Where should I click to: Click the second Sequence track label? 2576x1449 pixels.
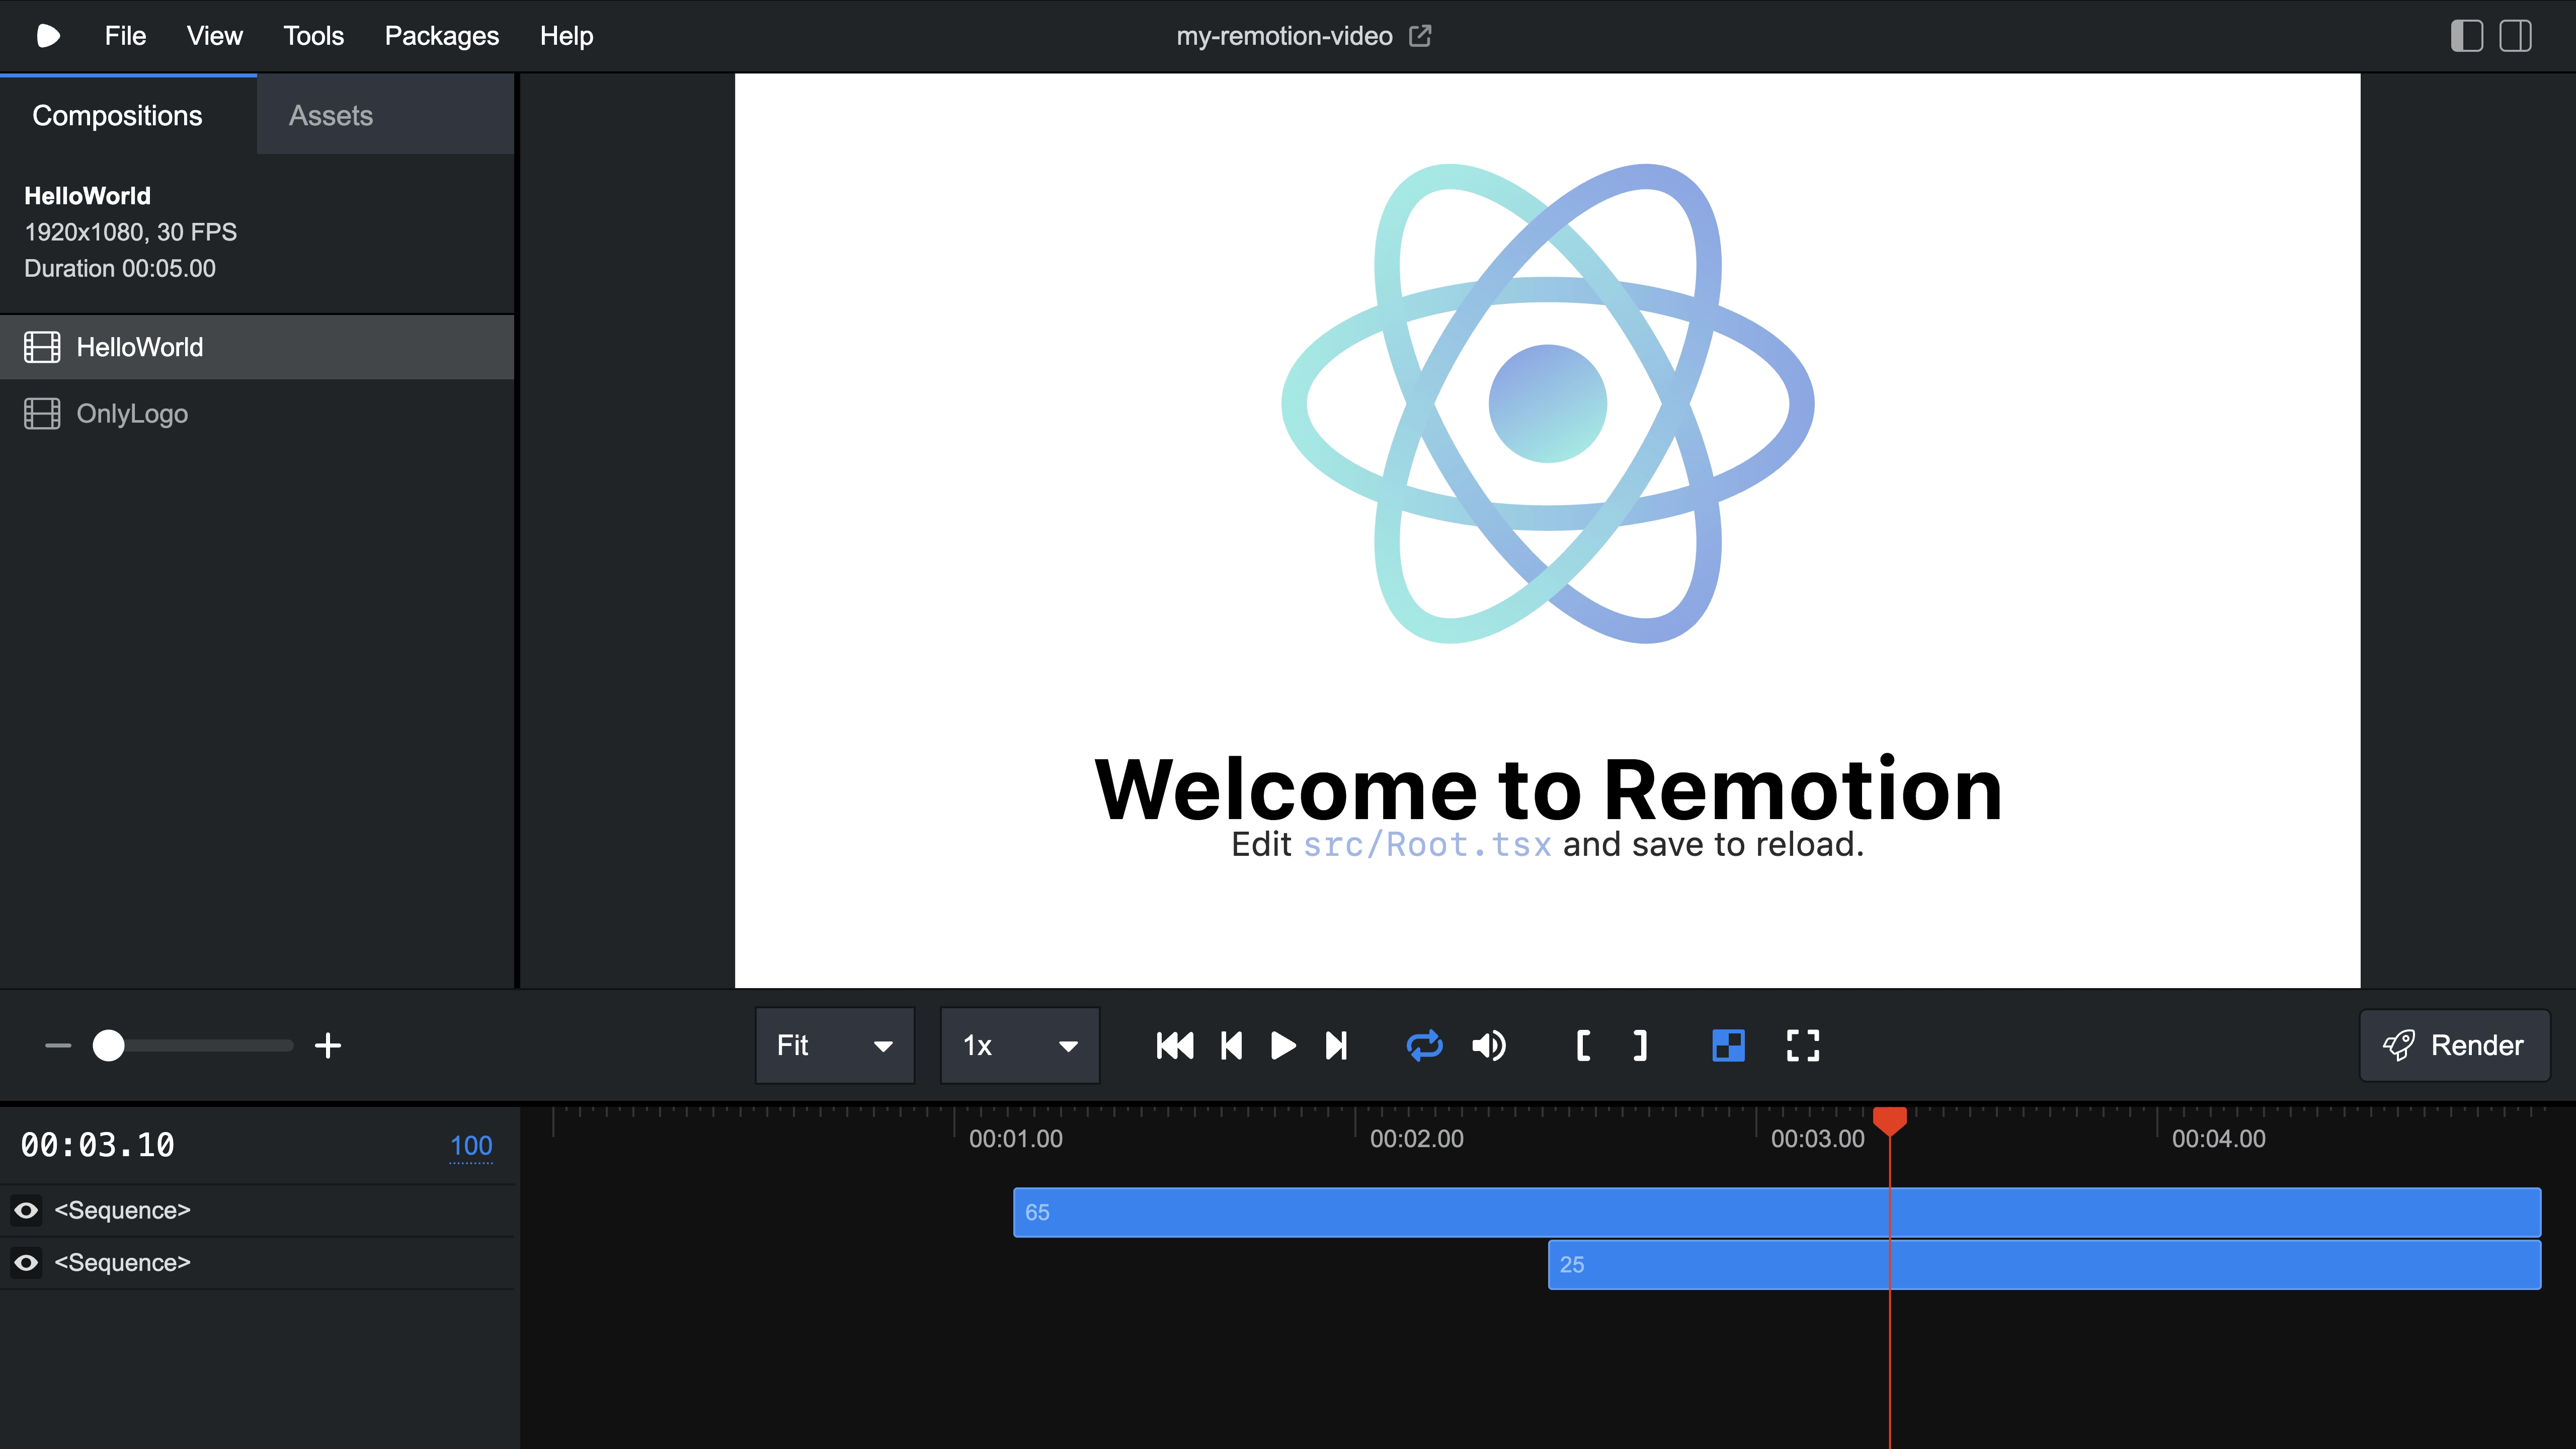click(x=122, y=1263)
